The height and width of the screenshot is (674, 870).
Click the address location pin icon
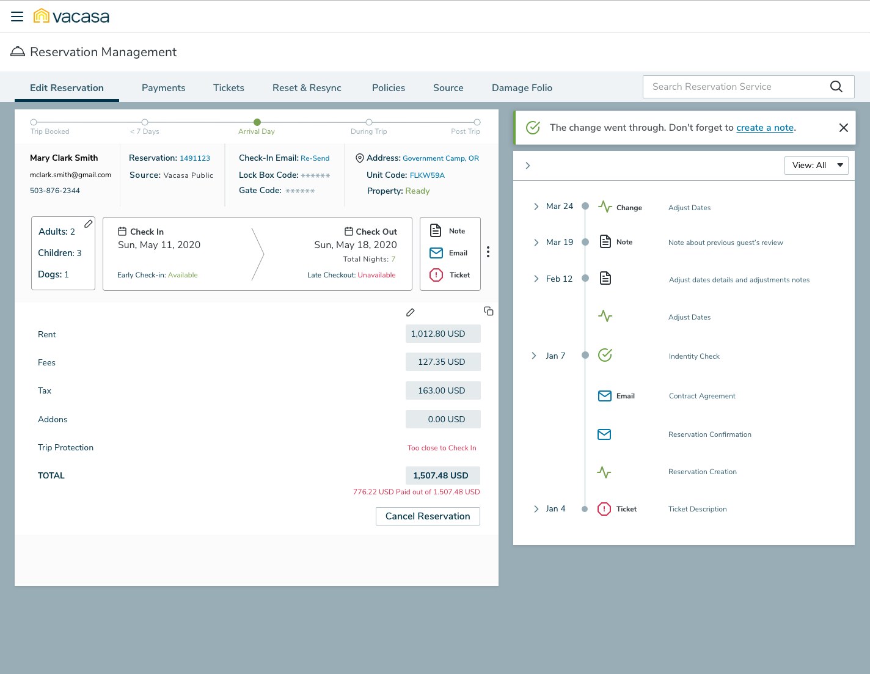[x=360, y=158]
